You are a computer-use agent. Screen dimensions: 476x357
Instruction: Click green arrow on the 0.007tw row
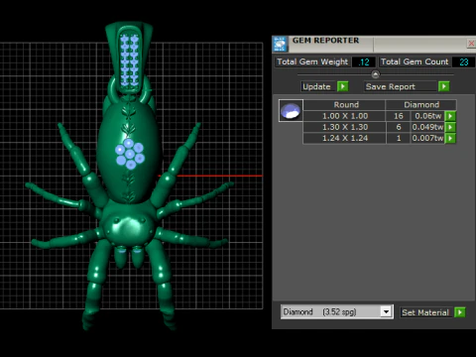pos(450,138)
